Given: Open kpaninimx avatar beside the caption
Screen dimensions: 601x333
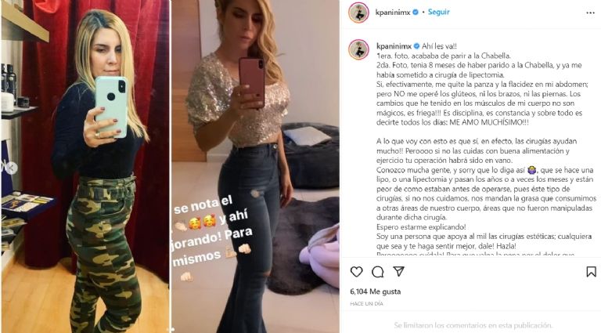Looking at the screenshot, I should click(x=358, y=49).
